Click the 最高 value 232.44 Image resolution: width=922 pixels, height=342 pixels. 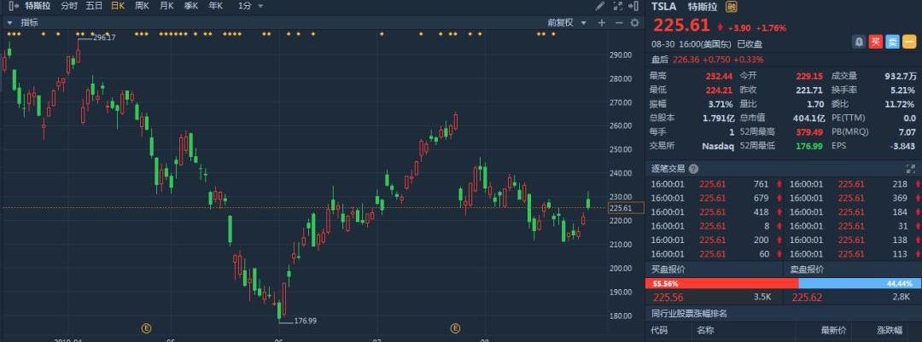(719, 76)
